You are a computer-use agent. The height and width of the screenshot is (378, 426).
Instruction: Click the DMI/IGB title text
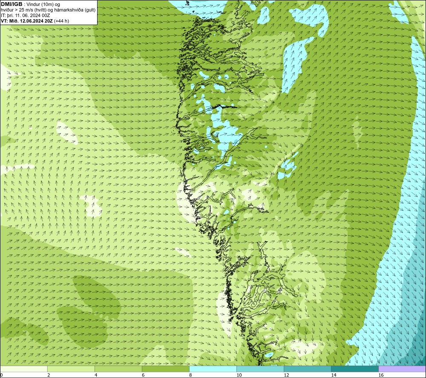(x=12, y=4)
